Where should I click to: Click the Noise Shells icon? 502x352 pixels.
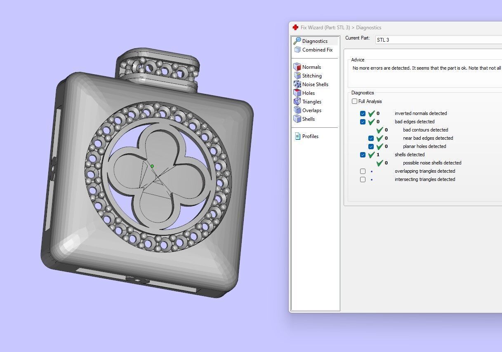coord(297,84)
